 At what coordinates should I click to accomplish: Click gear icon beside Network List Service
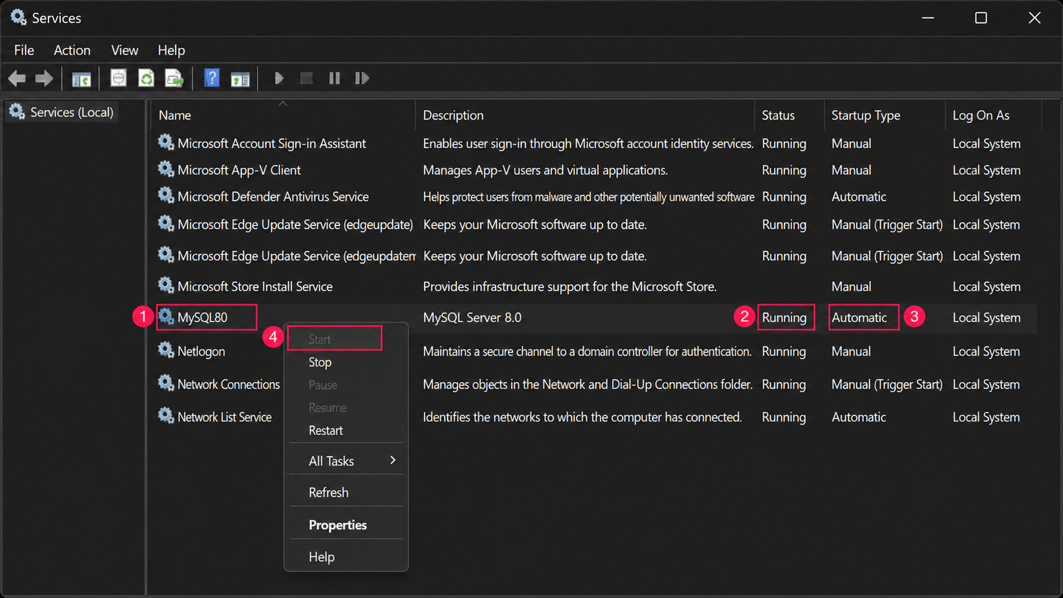coord(166,416)
